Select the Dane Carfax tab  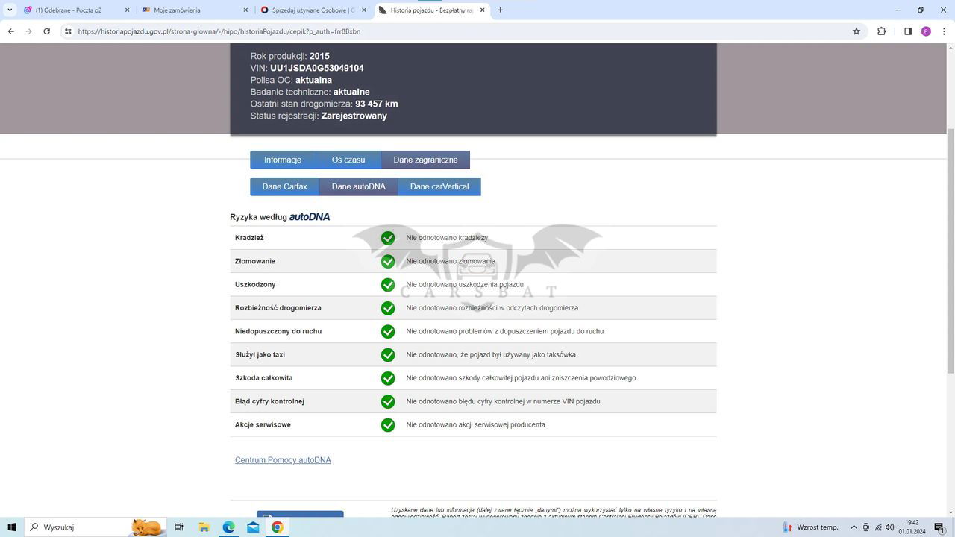coord(284,186)
